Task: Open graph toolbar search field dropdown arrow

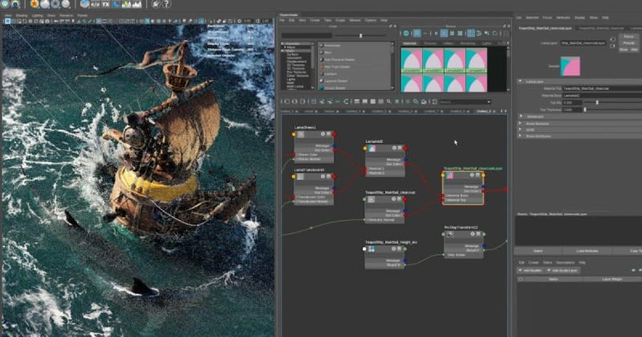Action: pyautogui.click(x=489, y=102)
